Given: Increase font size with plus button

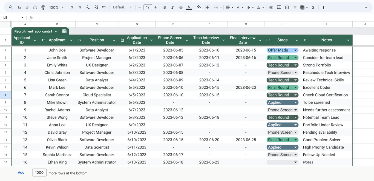Looking at the screenshot, I should pyautogui.click(x=156, y=7).
